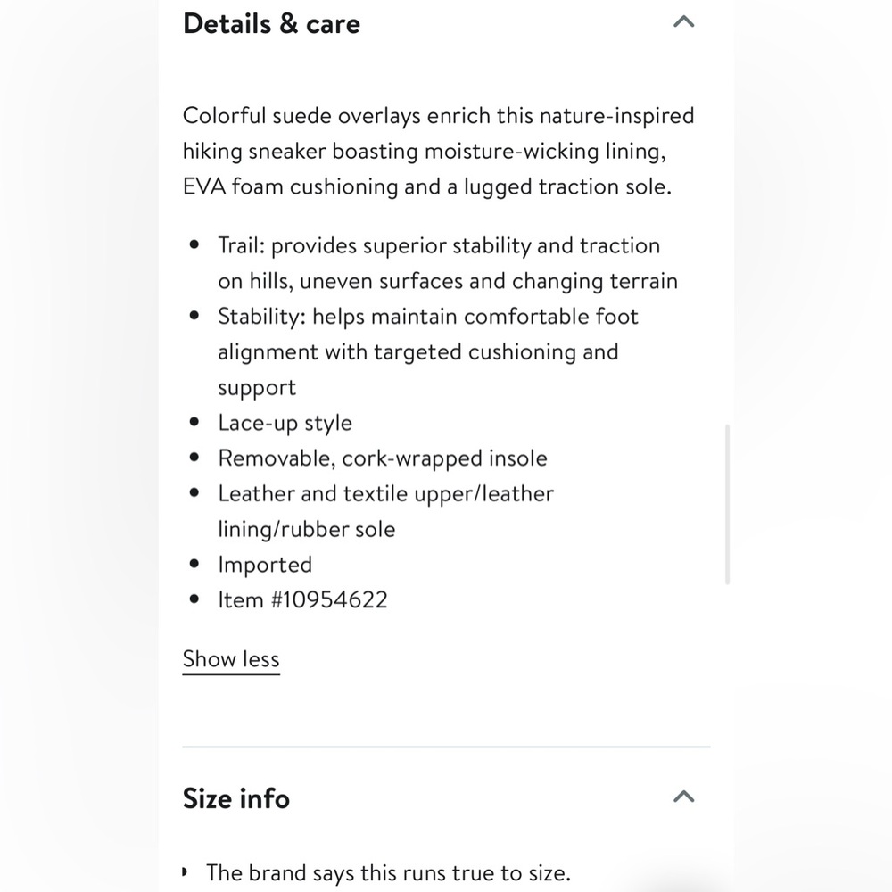Image resolution: width=892 pixels, height=892 pixels.
Task: Click the bullet dot beside Item number
Action: point(195,599)
